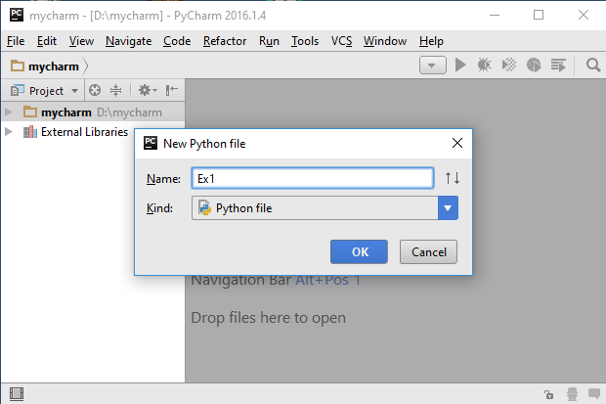This screenshot has width=606, height=404.
Task: Click the speech bubble notification icon in status bar
Action: 594,394
